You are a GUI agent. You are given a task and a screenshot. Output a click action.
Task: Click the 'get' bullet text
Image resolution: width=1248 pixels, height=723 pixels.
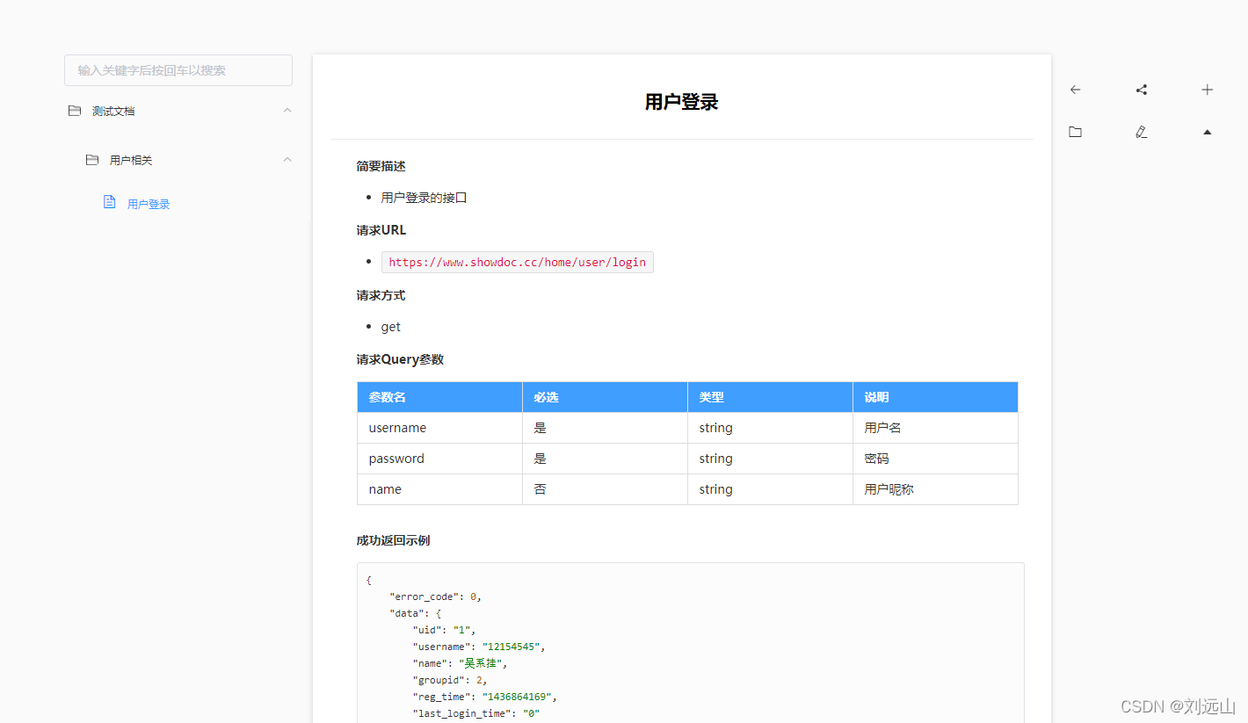[x=391, y=327]
